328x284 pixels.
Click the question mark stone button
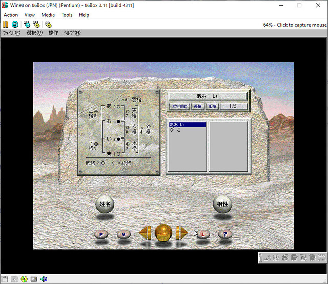click(x=225, y=234)
